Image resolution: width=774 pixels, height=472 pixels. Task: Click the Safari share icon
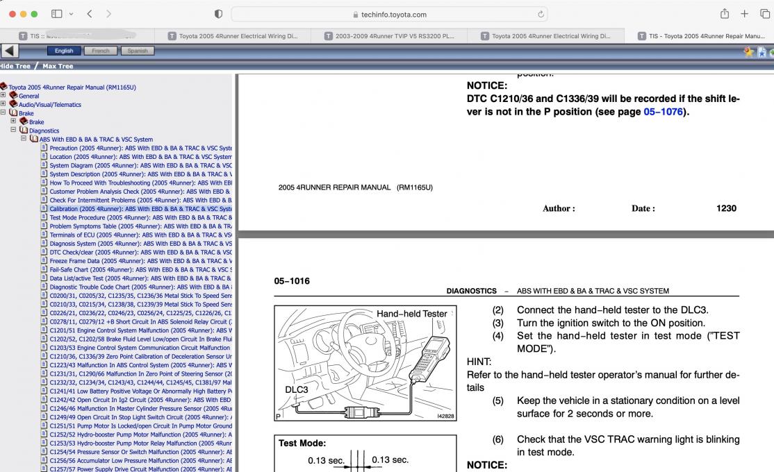pos(724,14)
